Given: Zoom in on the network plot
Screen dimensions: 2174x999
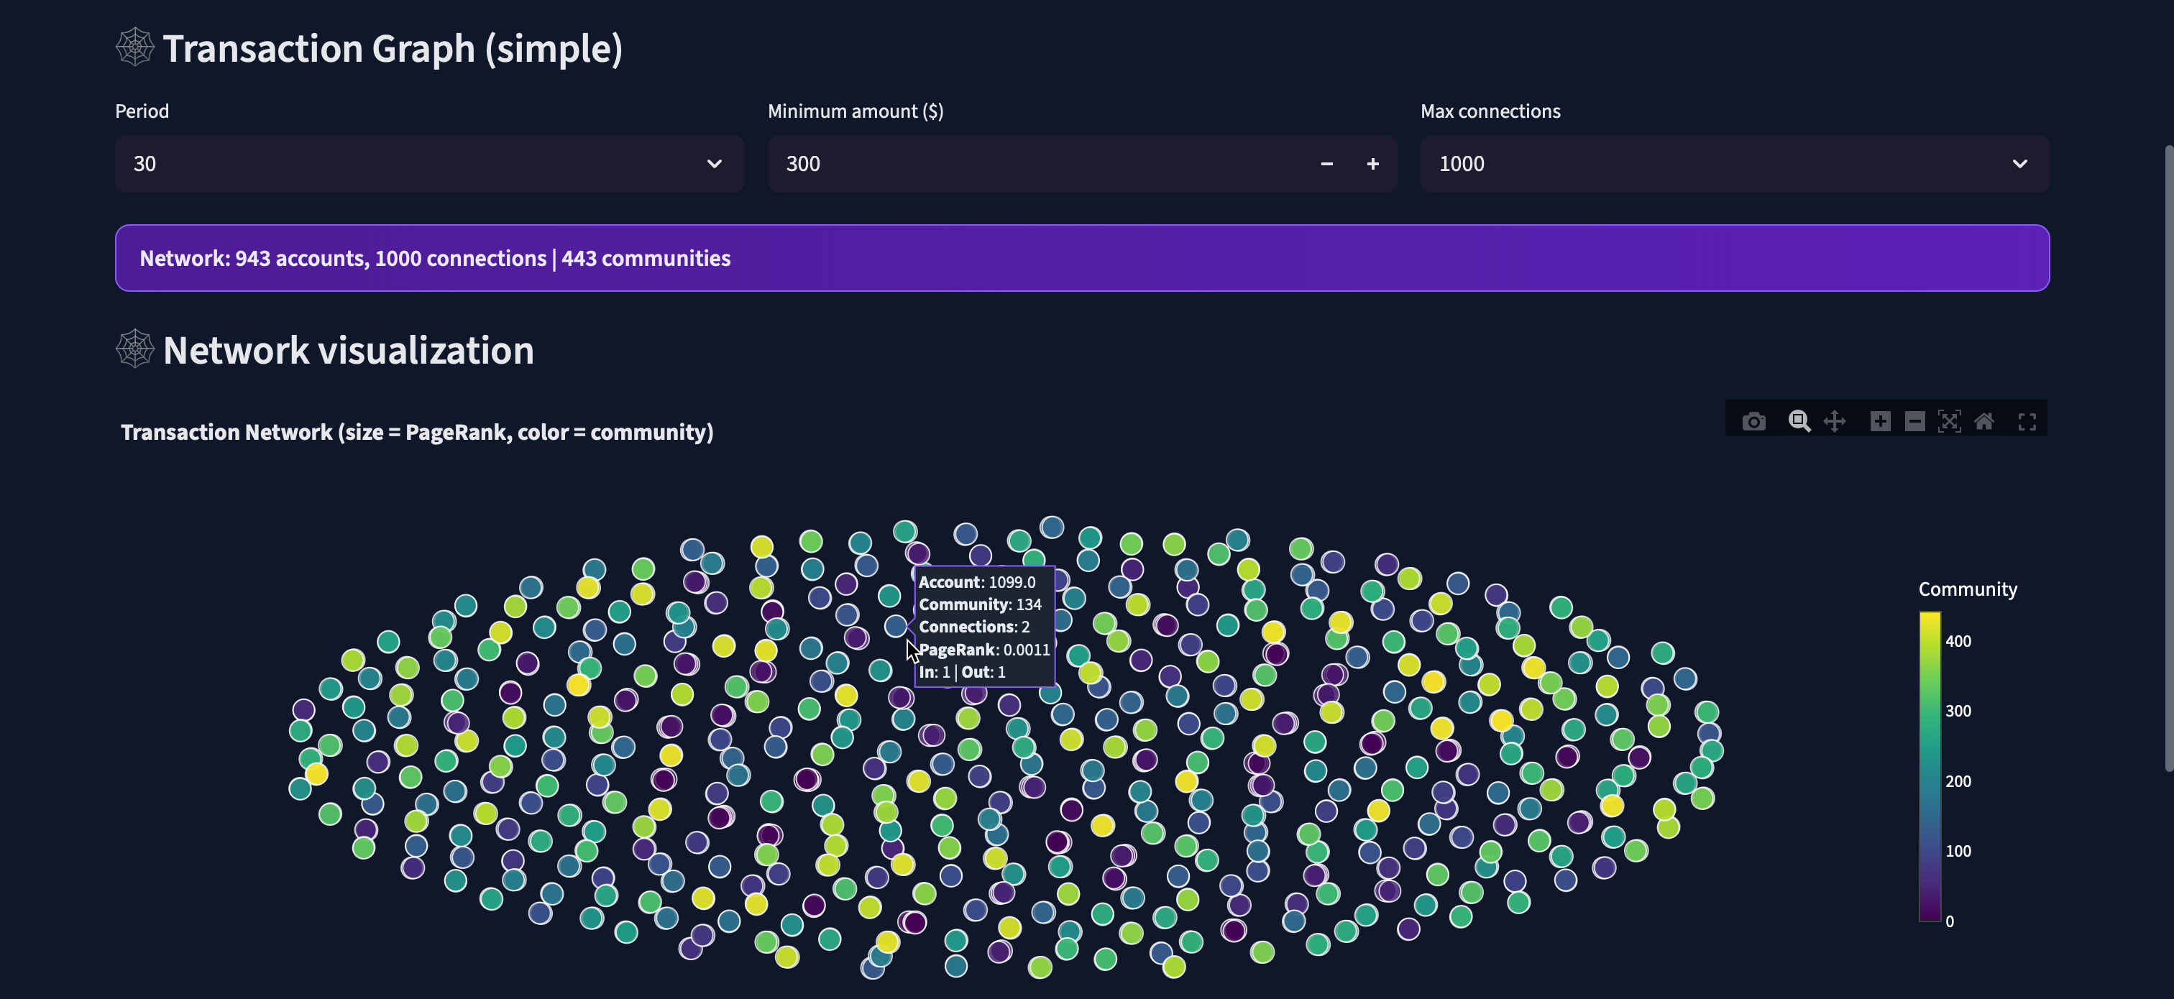Looking at the screenshot, I should (1879, 421).
